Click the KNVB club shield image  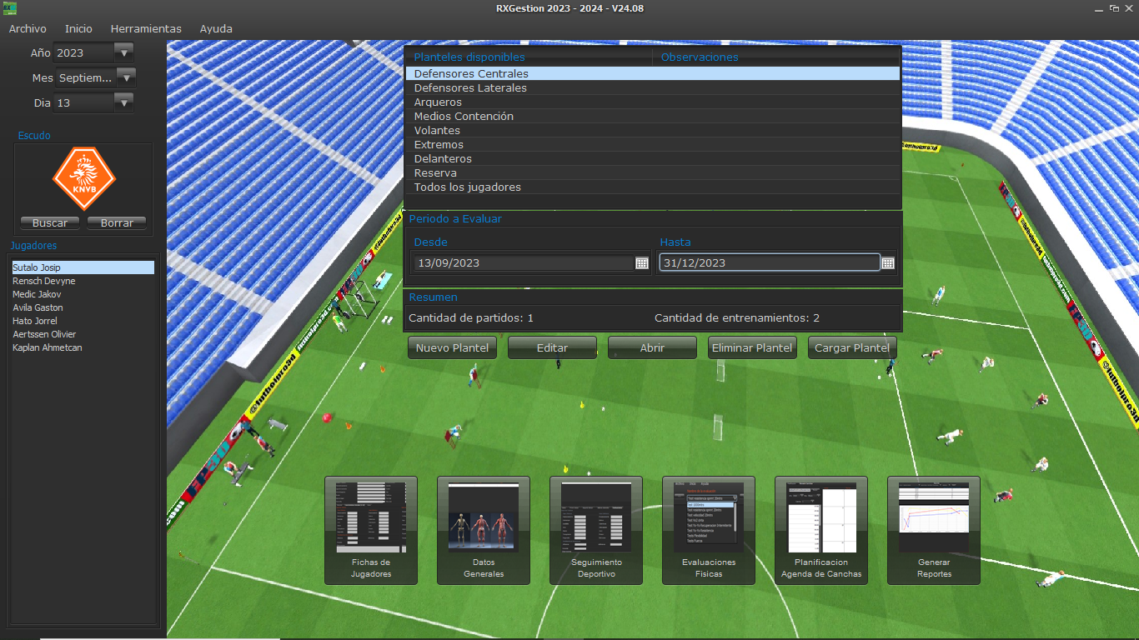83,178
